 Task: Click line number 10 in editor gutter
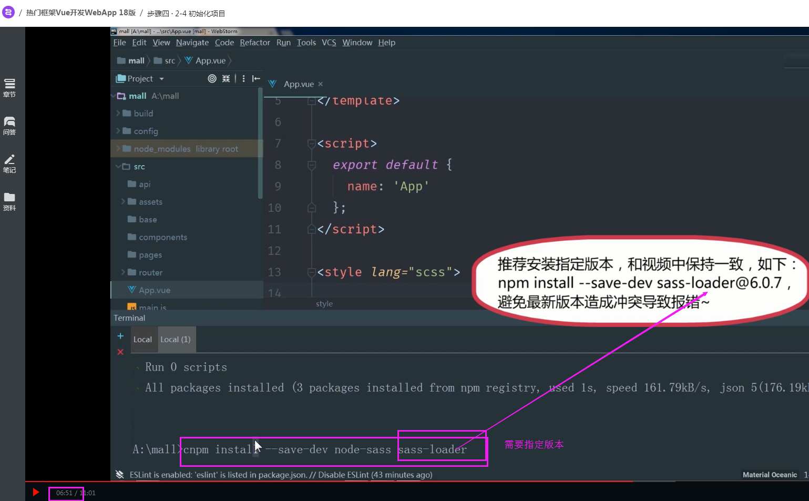[x=274, y=208]
